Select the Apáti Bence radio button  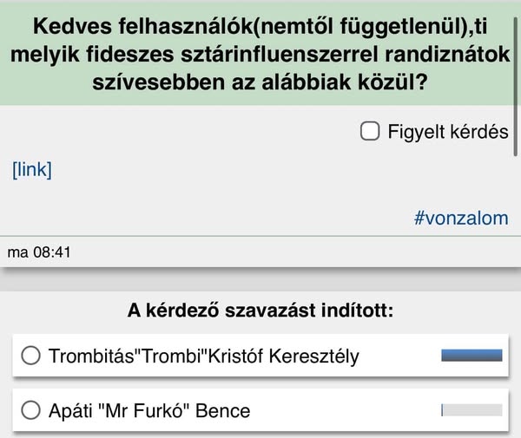tap(31, 410)
